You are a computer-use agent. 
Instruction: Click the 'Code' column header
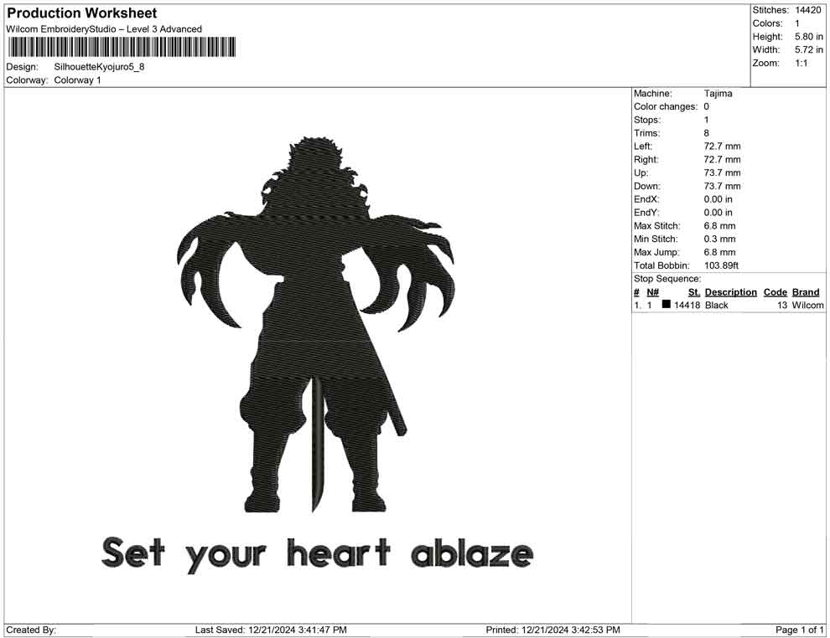(776, 292)
